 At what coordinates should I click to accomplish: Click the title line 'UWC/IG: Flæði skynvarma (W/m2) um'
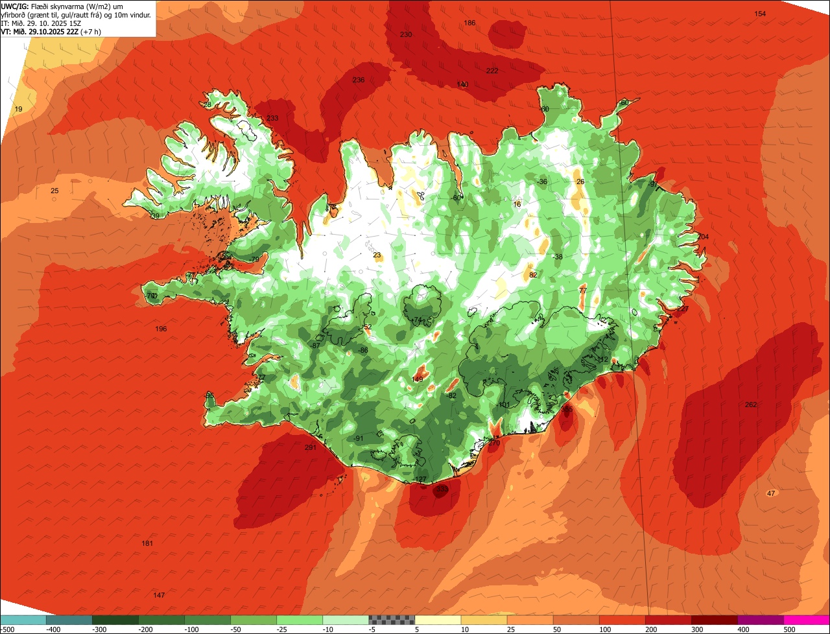(62, 6)
